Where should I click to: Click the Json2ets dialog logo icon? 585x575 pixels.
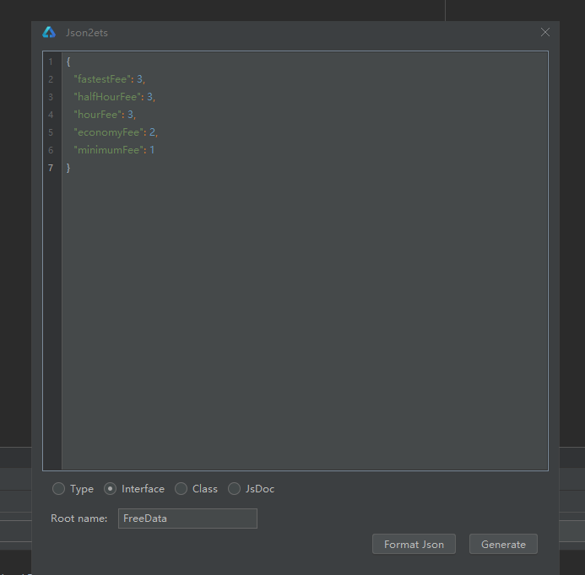pyautogui.click(x=49, y=32)
